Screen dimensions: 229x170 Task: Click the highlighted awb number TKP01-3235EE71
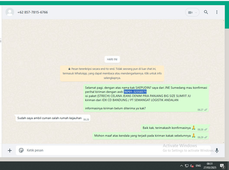click(x=135, y=92)
